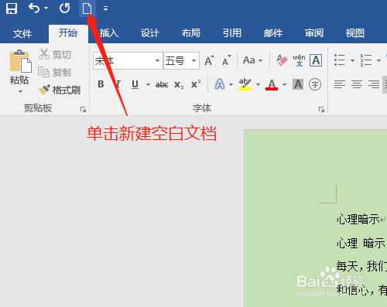This screenshot has width=387, height=307.
Task: Increase font size with grow font icon
Action: (x=209, y=60)
